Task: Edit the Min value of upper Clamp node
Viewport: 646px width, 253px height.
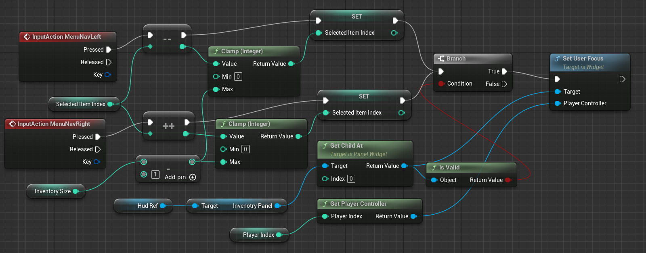Action: tap(238, 77)
